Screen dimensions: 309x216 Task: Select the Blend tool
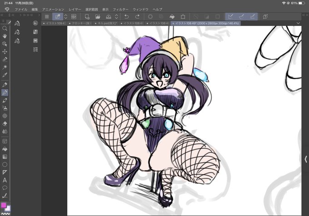[x=5, y=131]
